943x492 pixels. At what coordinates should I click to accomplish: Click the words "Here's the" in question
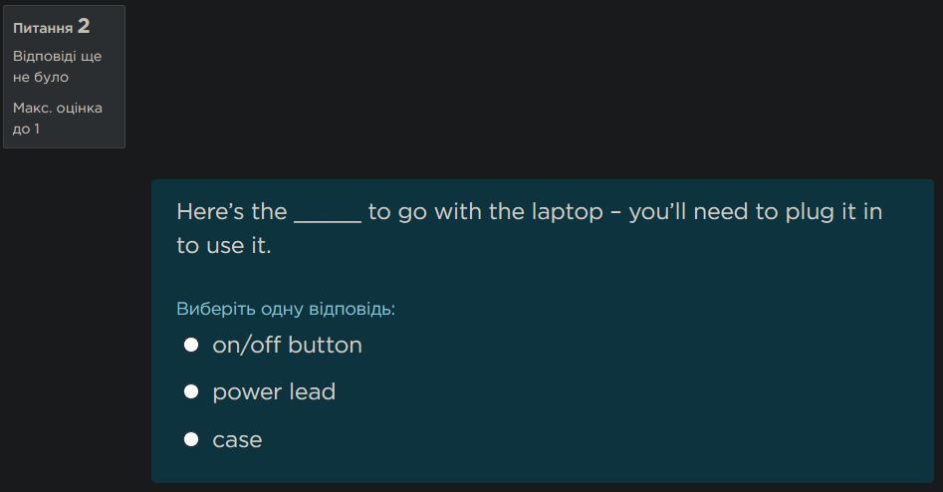[x=231, y=211]
